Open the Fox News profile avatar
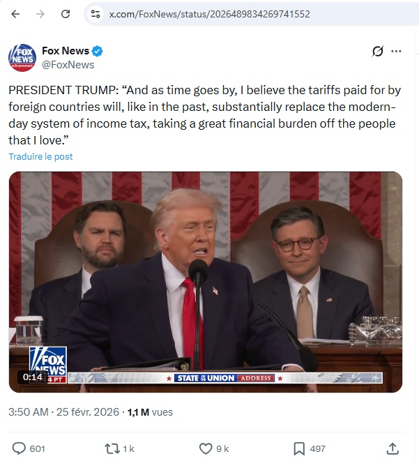This screenshot has height=461, width=419. (22, 58)
